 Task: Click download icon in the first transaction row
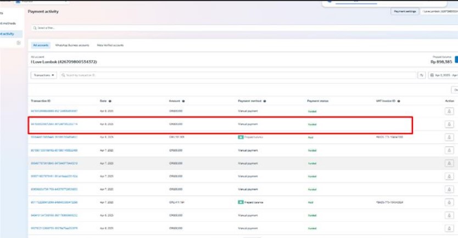pyautogui.click(x=449, y=111)
